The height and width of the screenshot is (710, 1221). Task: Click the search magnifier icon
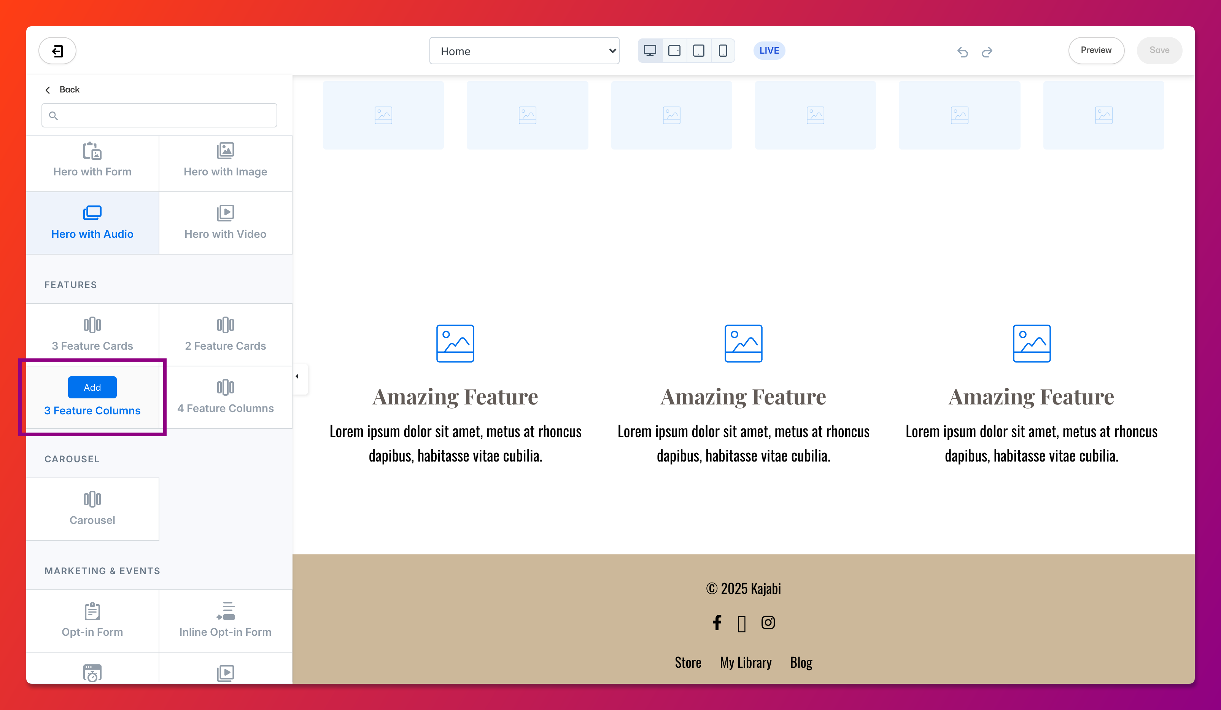53,115
